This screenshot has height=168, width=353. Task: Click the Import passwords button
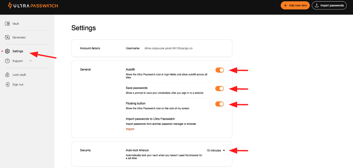click(x=329, y=5)
